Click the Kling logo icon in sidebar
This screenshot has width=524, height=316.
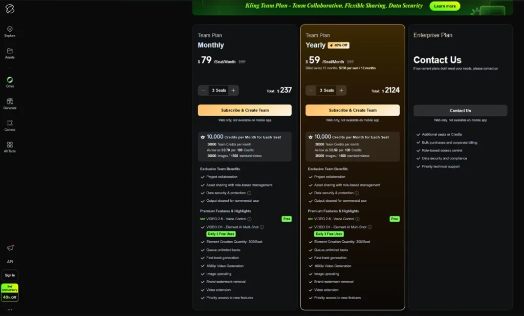point(10,9)
